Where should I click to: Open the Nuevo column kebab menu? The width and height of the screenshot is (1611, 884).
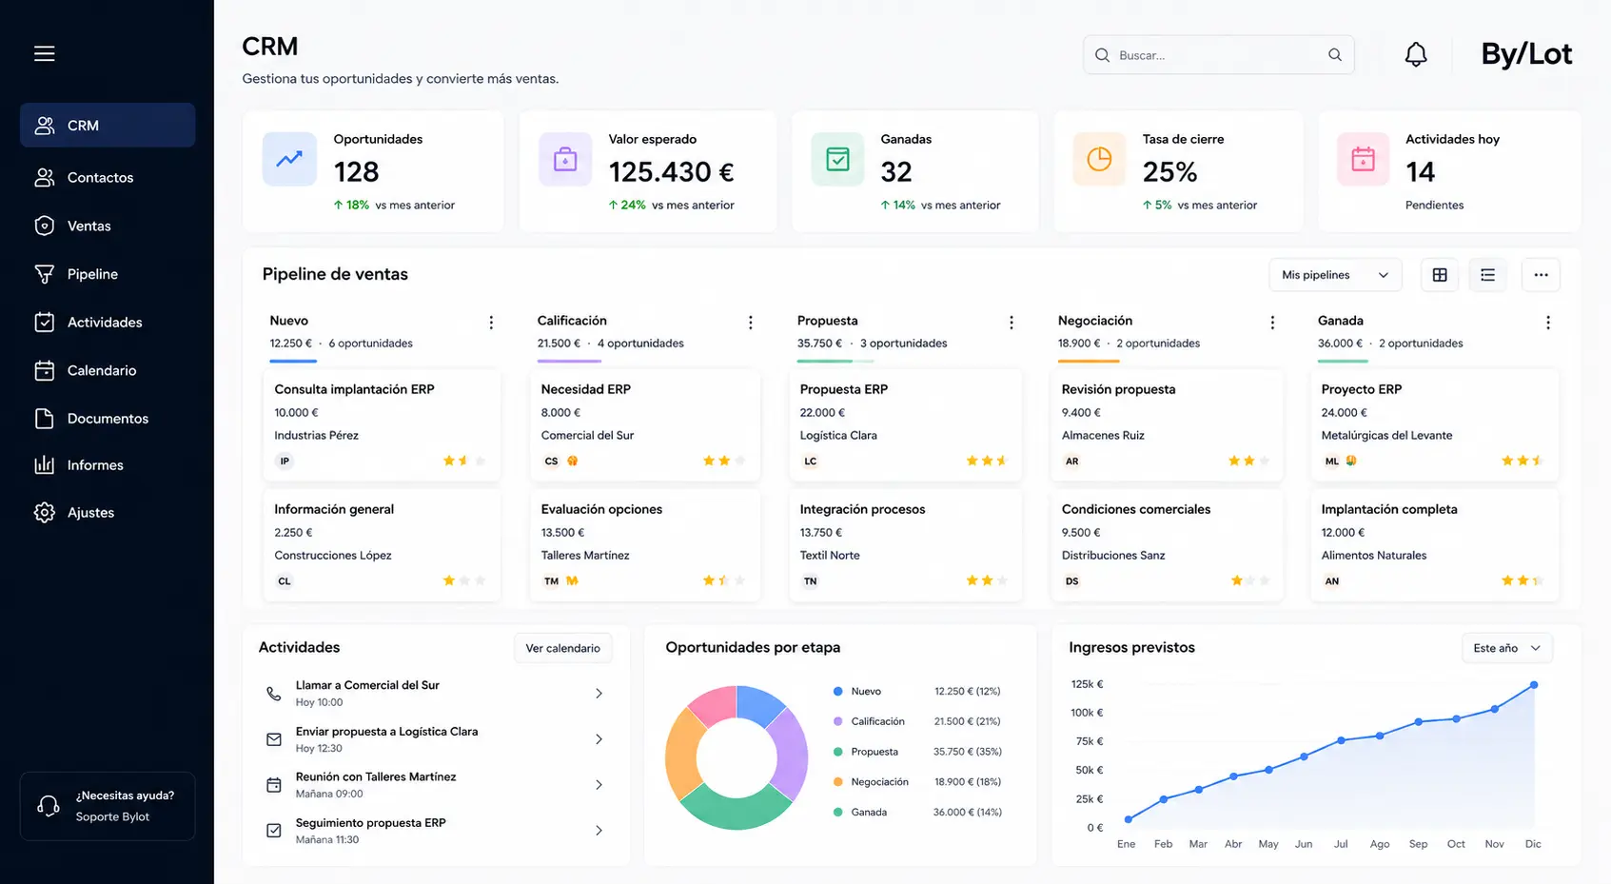[491, 323]
